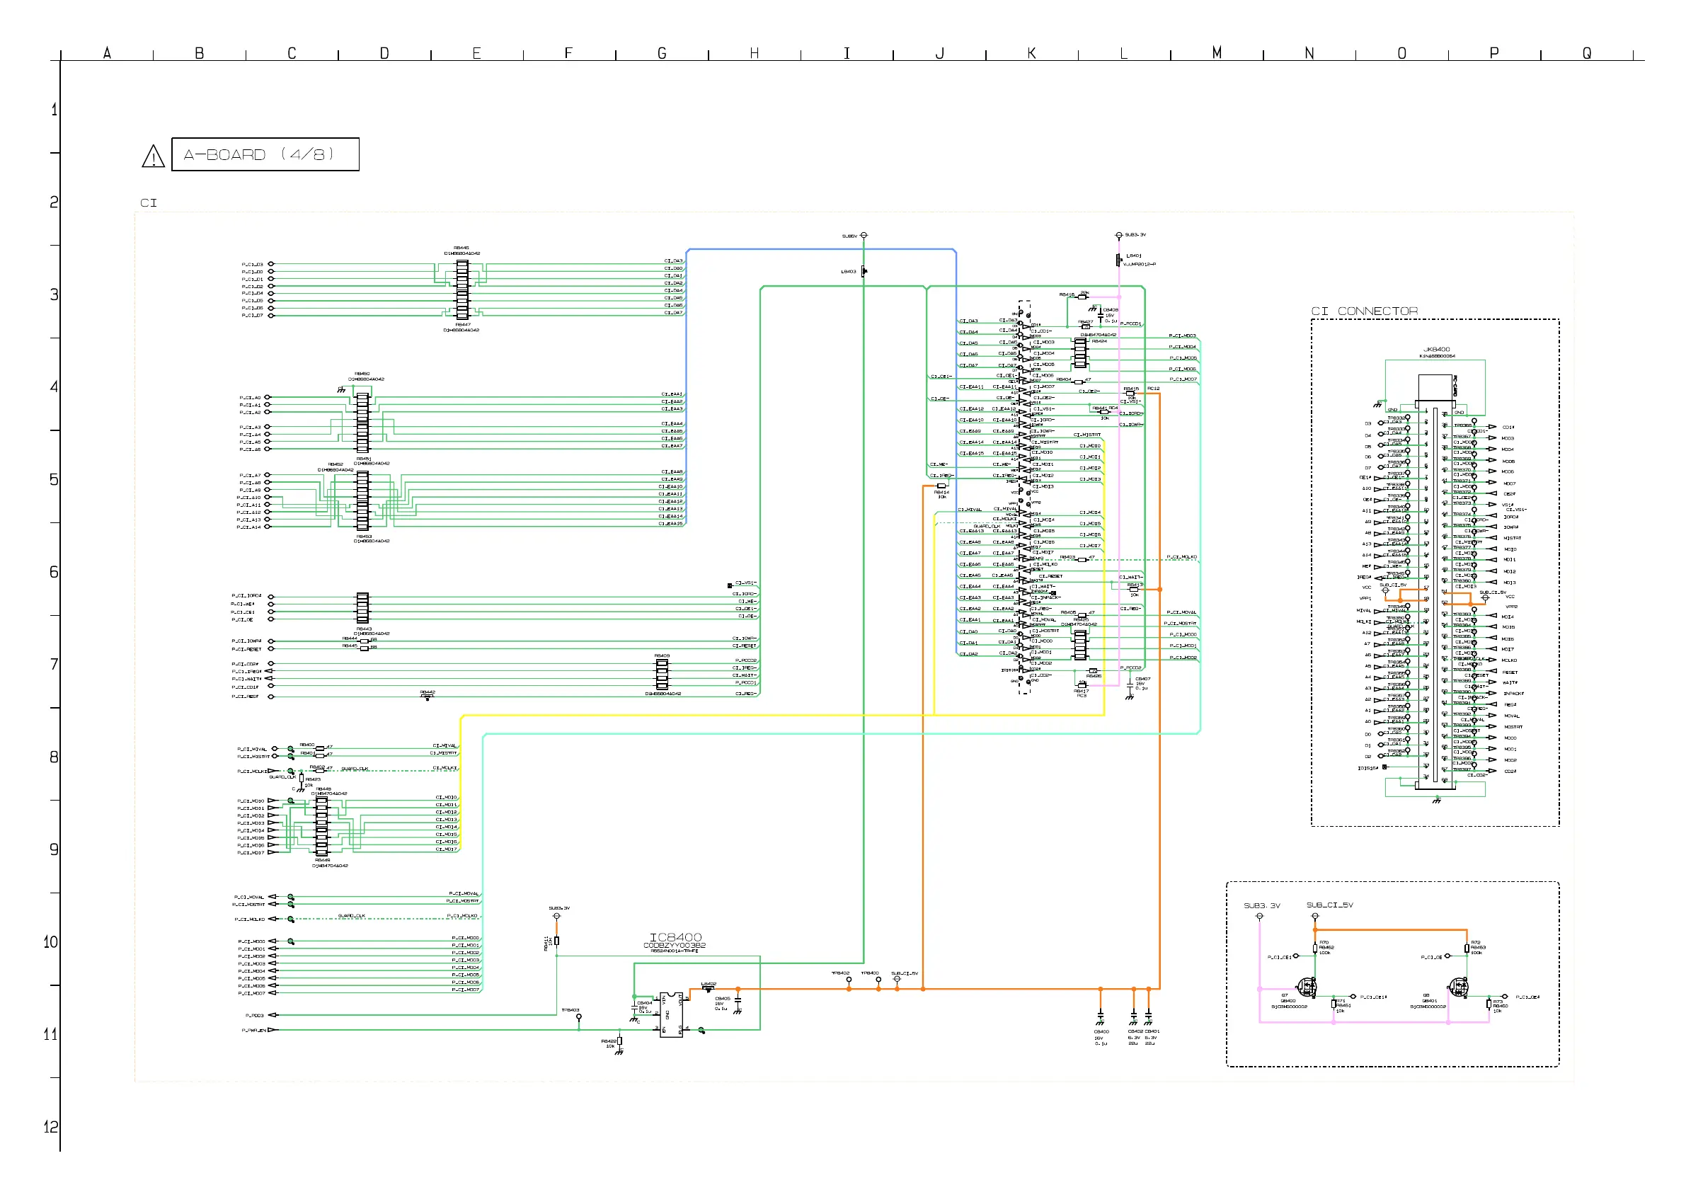Viewport: 1686px width, 1192px height.
Task: Click the row 6 grid marker
Action: coord(53,571)
